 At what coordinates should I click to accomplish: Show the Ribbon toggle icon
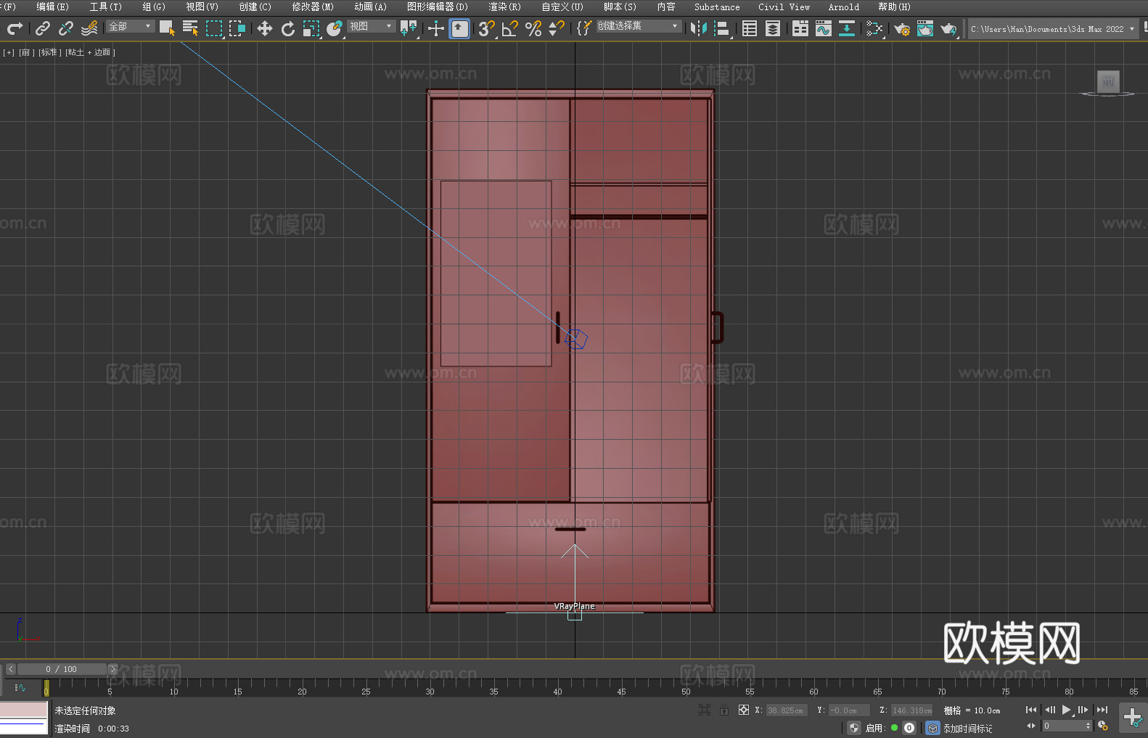pos(800,28)
